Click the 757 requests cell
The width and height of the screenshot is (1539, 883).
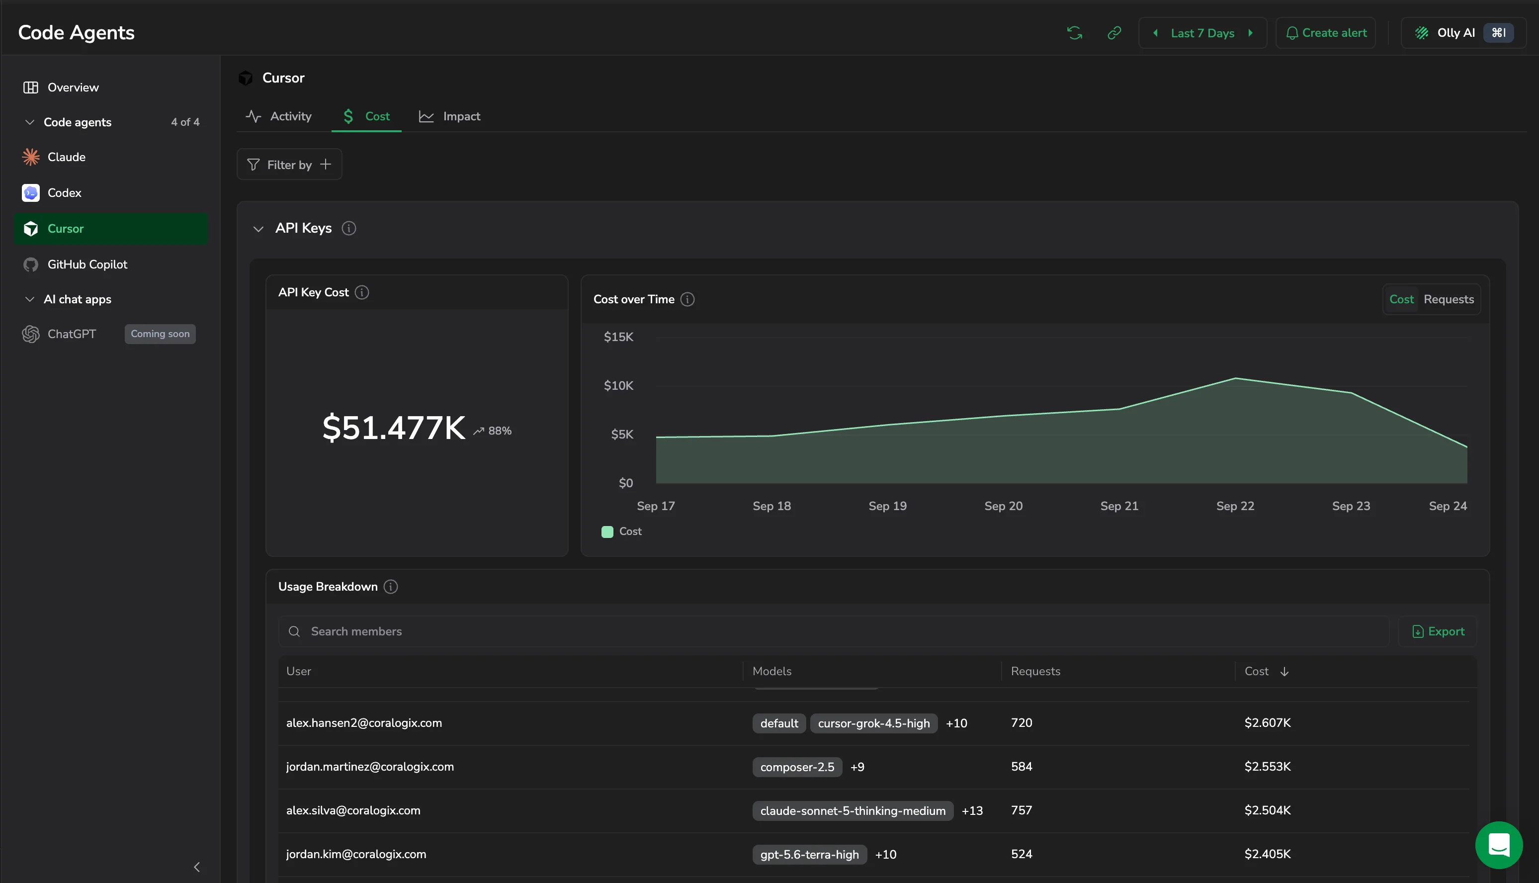click(1022, 810)
